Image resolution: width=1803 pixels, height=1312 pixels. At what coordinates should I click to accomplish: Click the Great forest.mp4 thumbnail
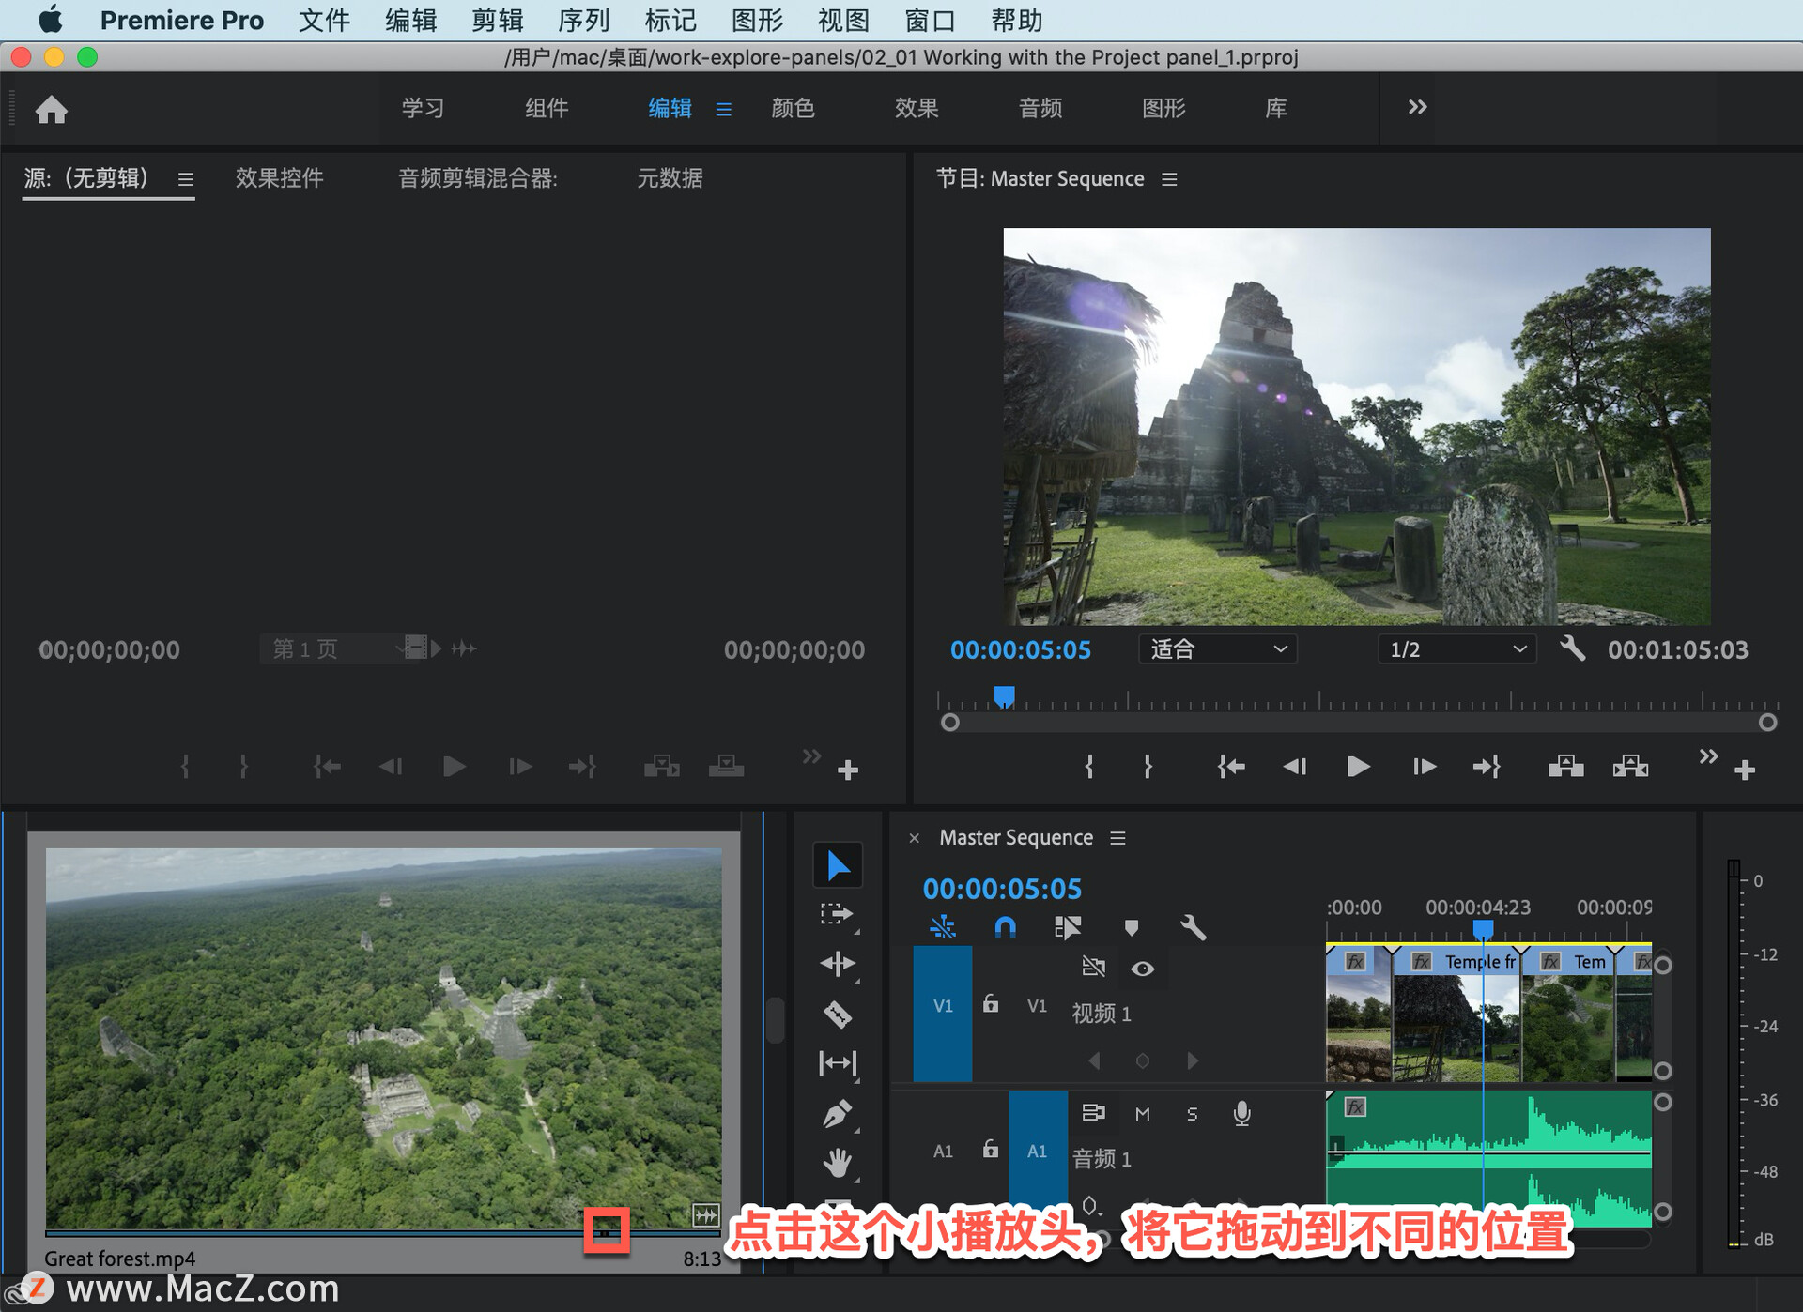383,1038
